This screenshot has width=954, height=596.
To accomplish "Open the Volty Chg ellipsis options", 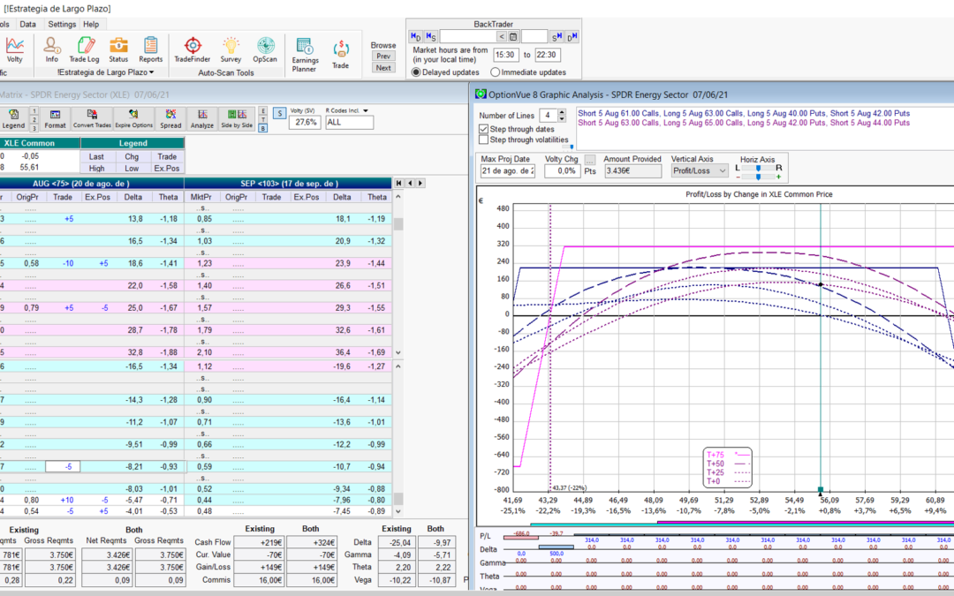I will pos(590,159).
